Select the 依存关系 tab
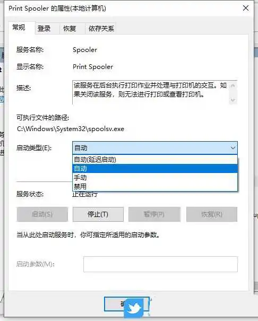This screenshot has width=258, height=321. point(101,28)
